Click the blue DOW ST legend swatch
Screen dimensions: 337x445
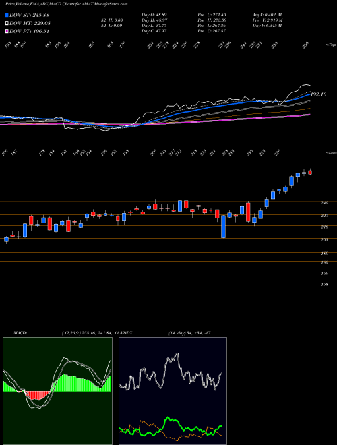[7, 15]
